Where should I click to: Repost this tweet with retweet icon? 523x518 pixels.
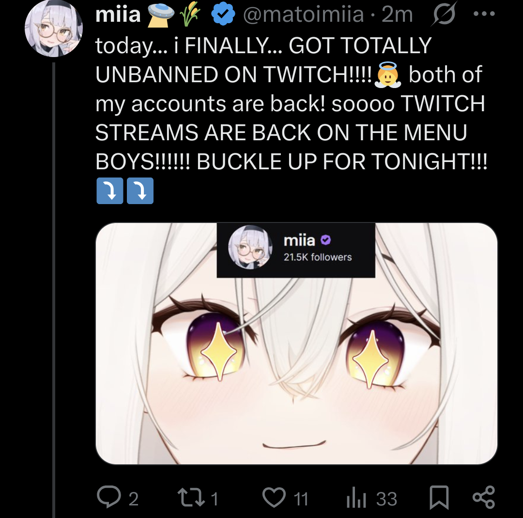click(191, 497)
